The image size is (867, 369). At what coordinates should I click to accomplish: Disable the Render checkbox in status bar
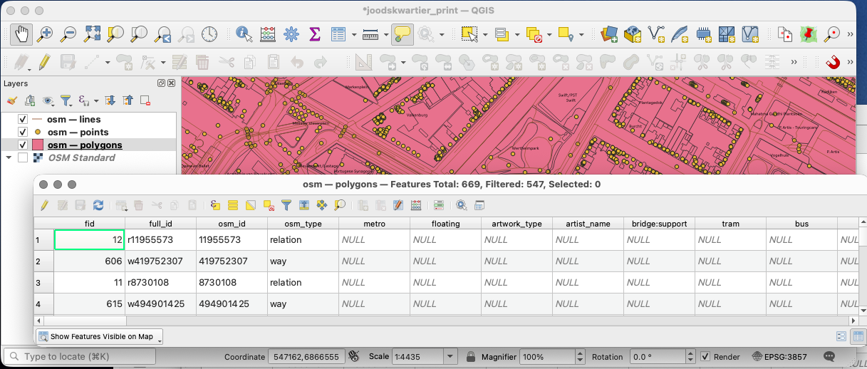[x=705, y=356]
